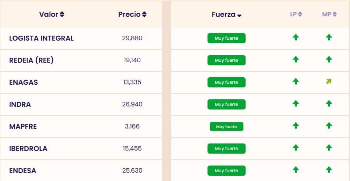Image resolution: width=350 pixels, height=181 pixels.
Task: Click the MP up arrow for MAPFRE
Action: 329,126
